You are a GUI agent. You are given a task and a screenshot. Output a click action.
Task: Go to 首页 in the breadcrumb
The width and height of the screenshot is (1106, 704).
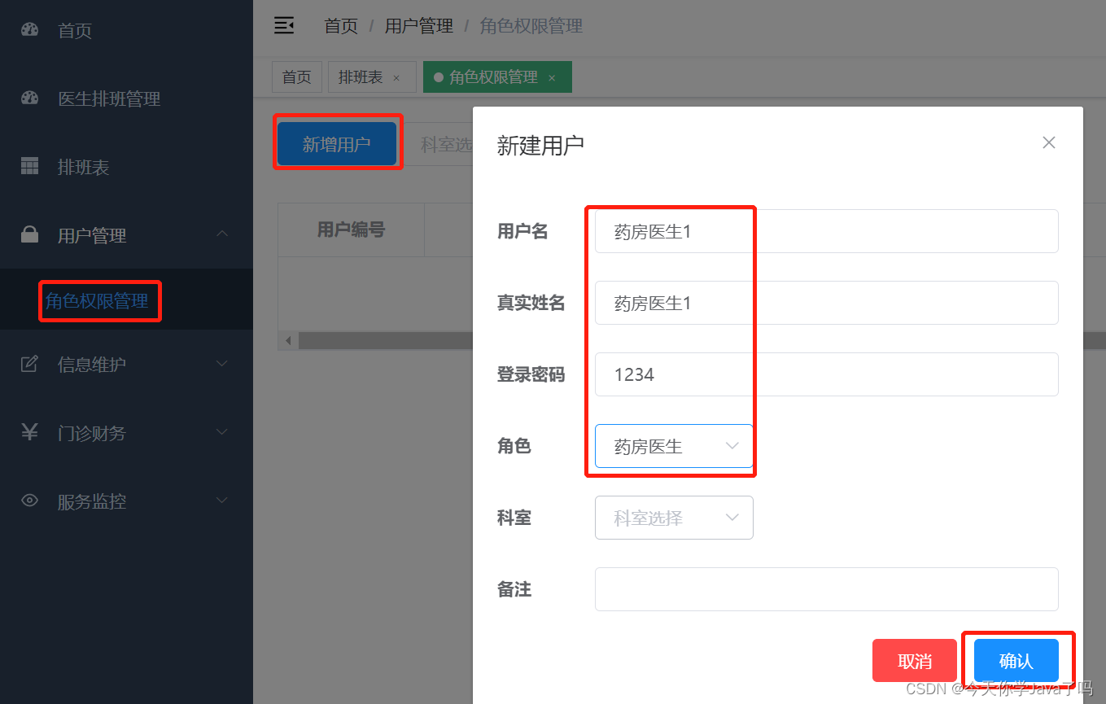(341, 26)
